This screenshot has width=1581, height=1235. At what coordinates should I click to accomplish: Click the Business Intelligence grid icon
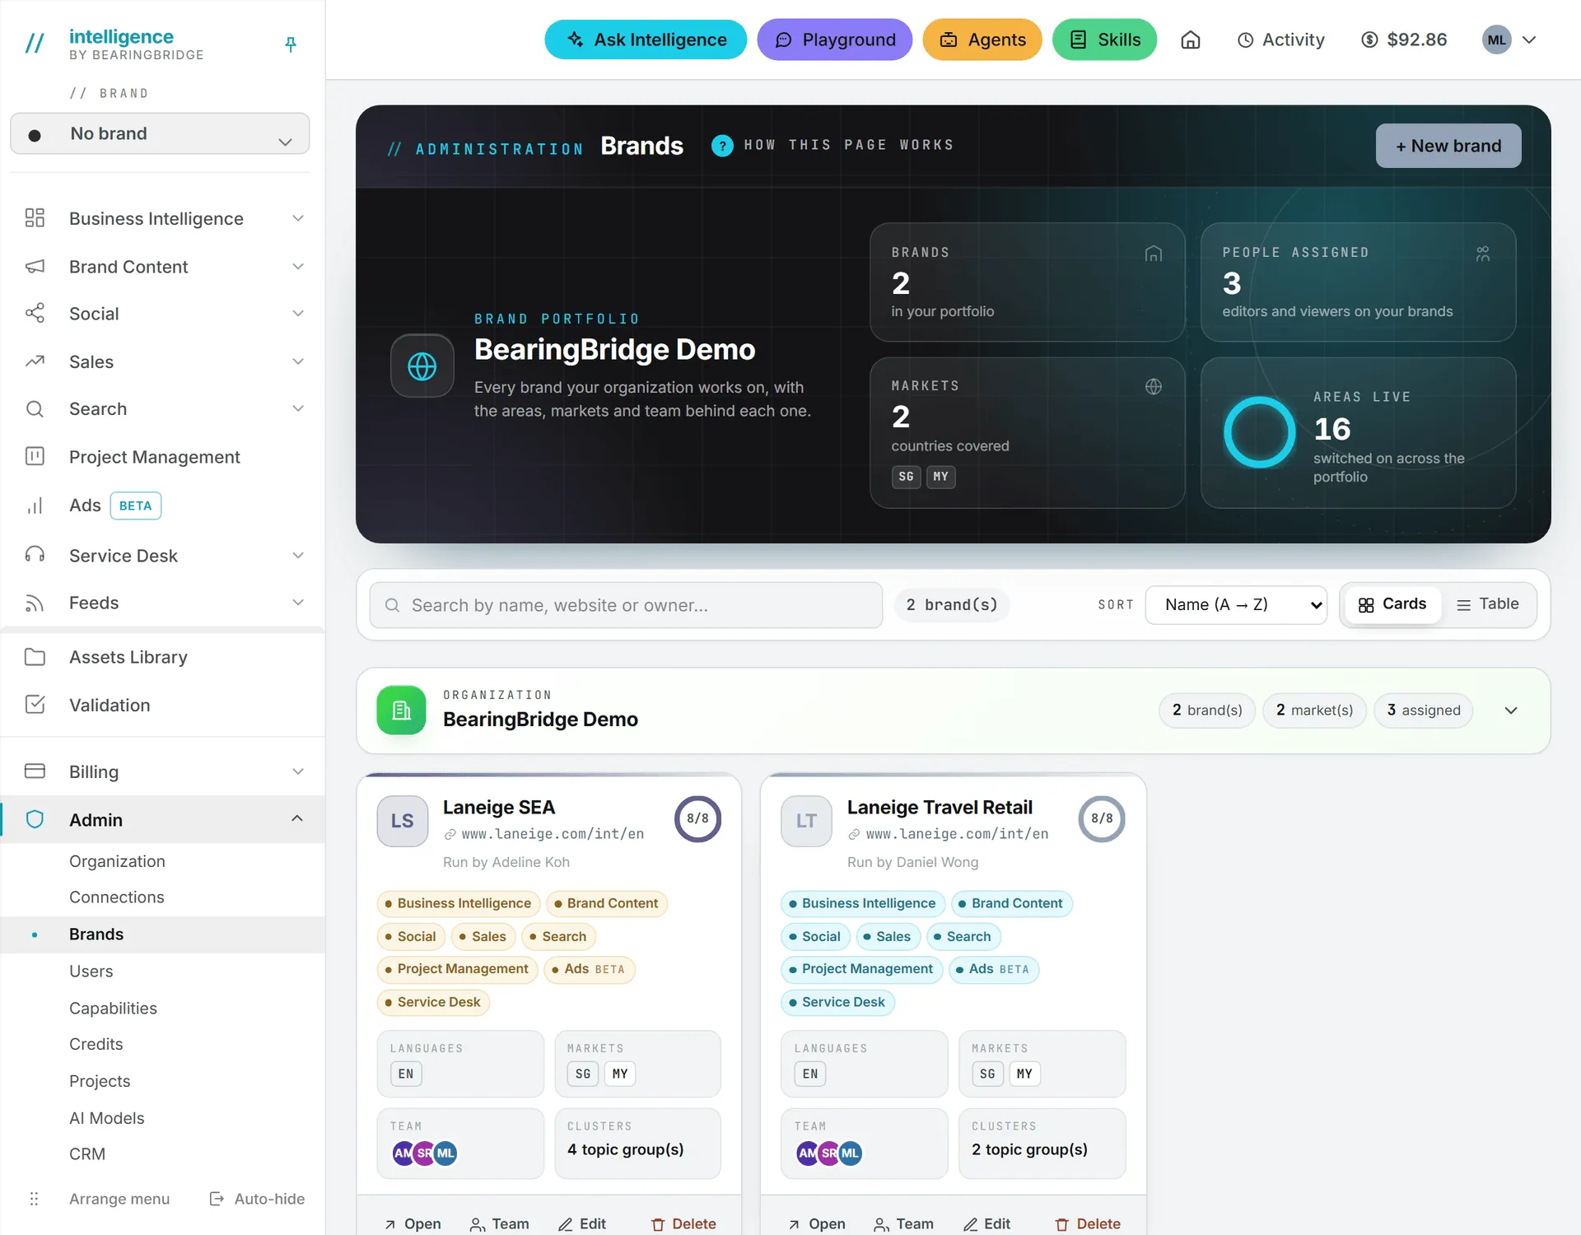35,218
